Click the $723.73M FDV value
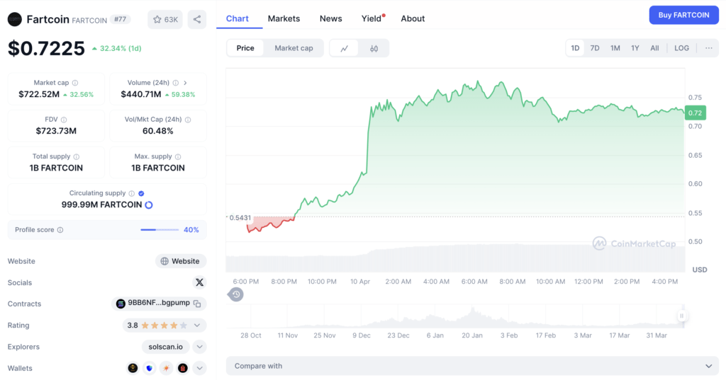The width and height of the screenshot is (726, 380). [x=56, y=131]
